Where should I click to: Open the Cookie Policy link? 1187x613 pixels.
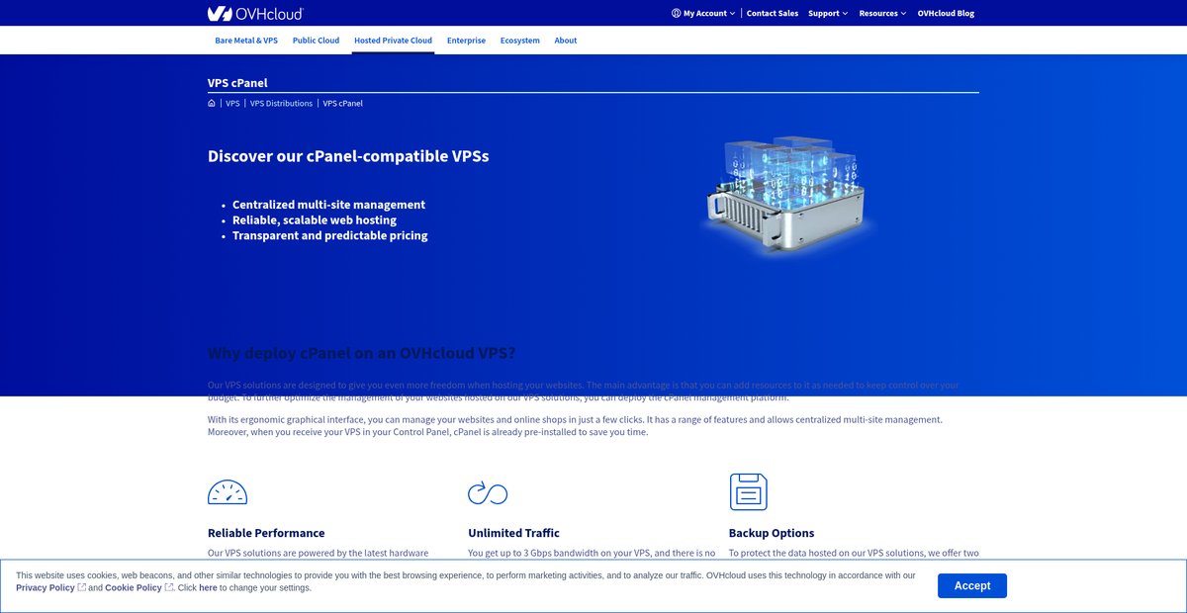[x=134, y=587]
